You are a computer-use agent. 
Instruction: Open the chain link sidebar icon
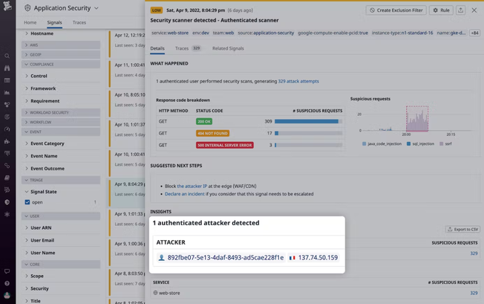point(7,166)
